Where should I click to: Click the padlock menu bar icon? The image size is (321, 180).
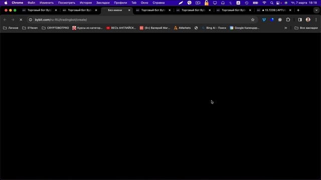[207, 3]
